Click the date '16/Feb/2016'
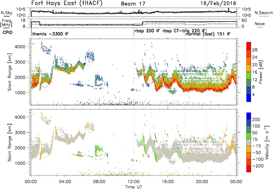The height and width of the screenshot is (189, 273). (218, 3)
